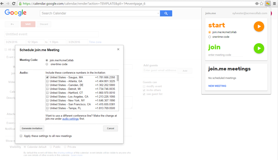The width and height of the screenshot is (278, 160).
Task: Click the Generate invitation button
Action: pos(32,128)
